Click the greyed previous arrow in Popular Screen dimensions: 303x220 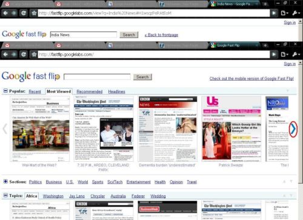5,129
